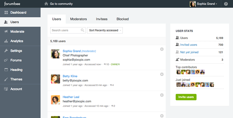Viewport: 233px width, 118px height.
Task: Click Heather Leal's avatar in user list
Action: pos(55,100)
